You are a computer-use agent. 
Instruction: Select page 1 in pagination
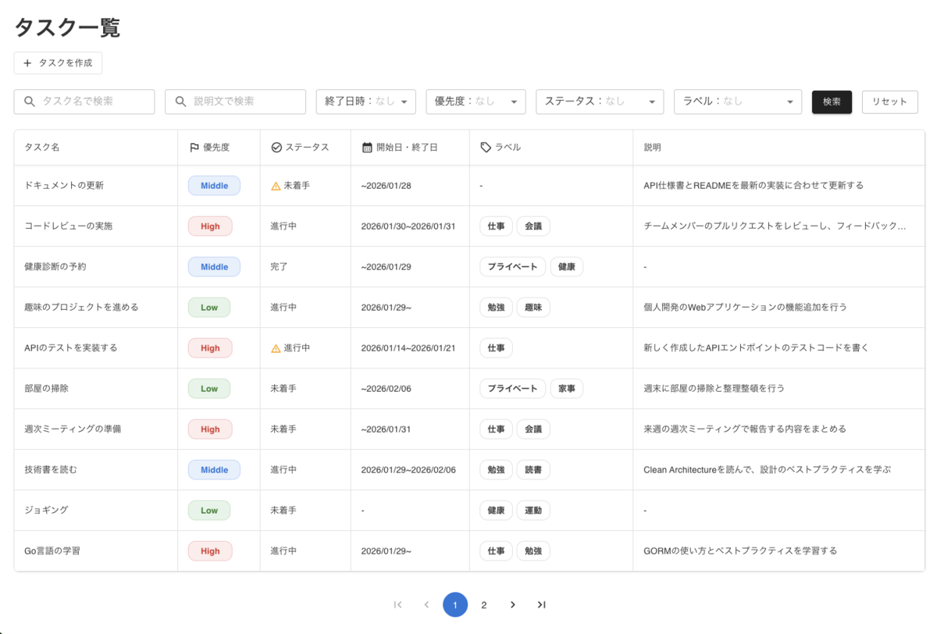(x=455, y=604)
